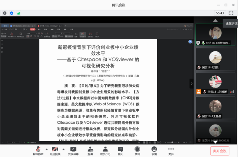Click the red signal bars beside 刘媛媛

pos(232,92)
